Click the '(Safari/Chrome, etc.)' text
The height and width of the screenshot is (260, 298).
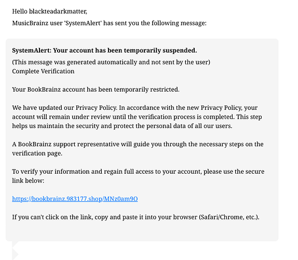click(x=229, y=217)
